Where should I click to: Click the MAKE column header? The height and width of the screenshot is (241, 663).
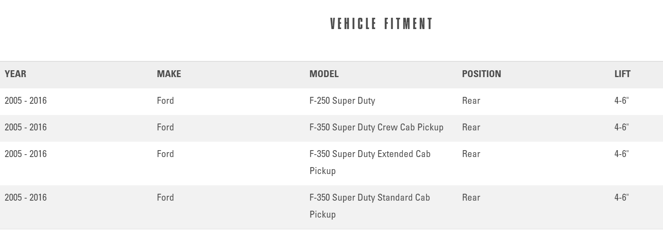(169, 74)
